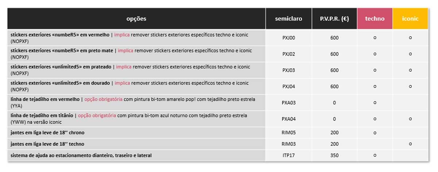Select techno circle in PXA03 row

(375, 103)
